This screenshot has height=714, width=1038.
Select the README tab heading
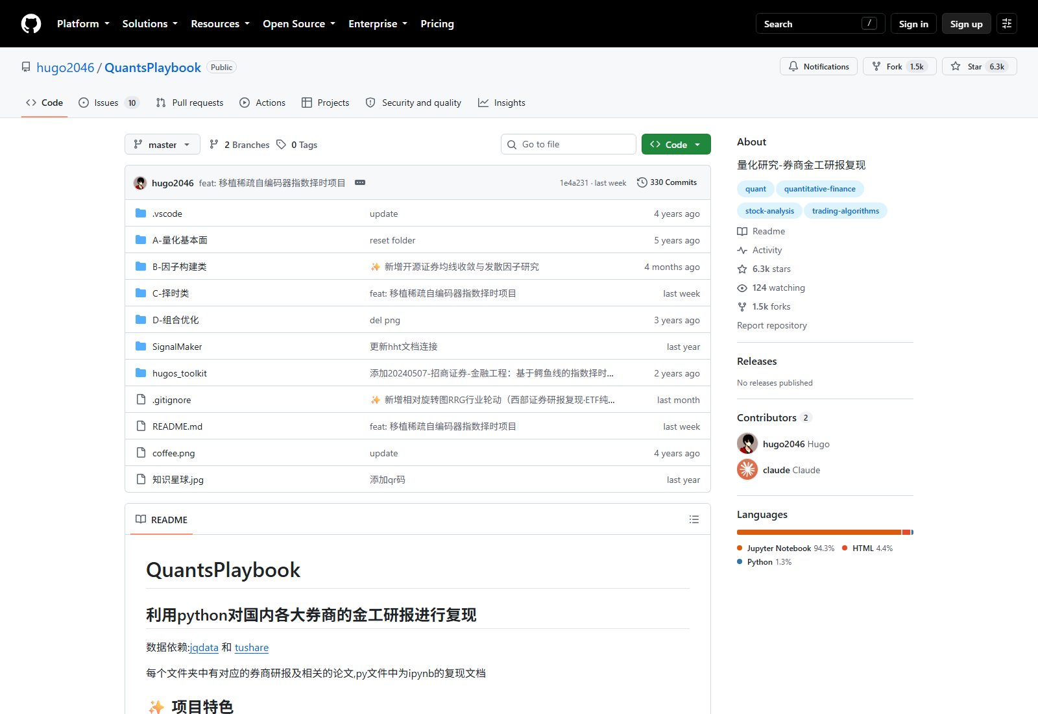[162, 519]
